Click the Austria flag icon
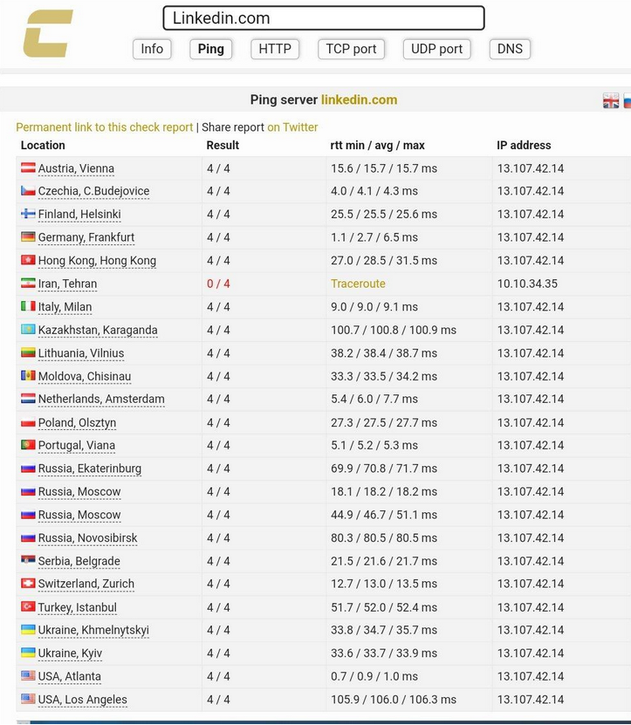This screenshot has height=725, width=631. (28, 168)
